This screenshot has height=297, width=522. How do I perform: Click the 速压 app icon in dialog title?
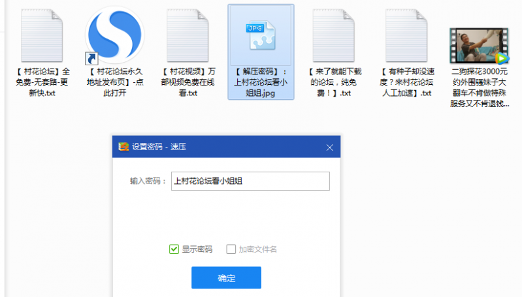tap(123, 147)
